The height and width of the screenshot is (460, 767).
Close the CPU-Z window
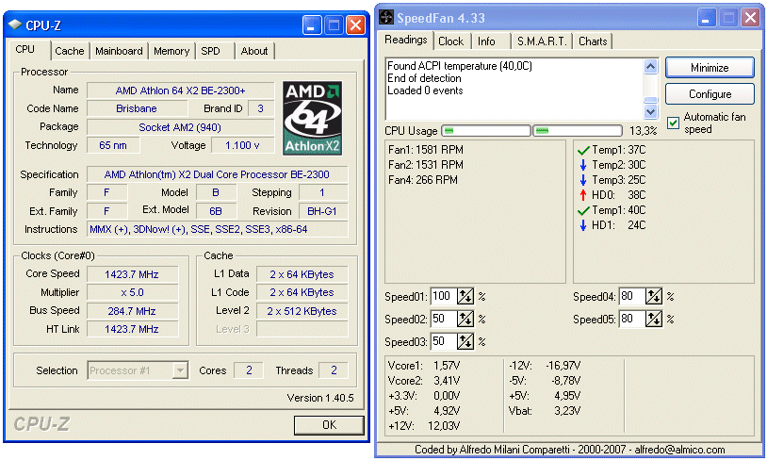tap(355, 25)
